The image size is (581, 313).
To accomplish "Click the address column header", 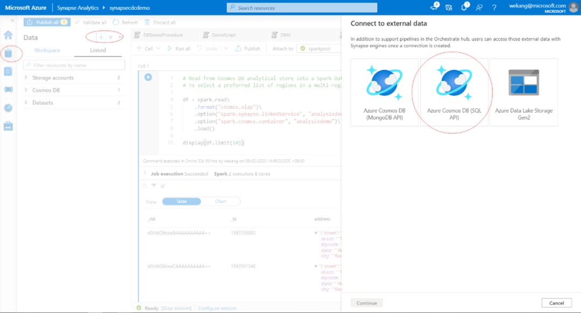I will coord(322,219).
